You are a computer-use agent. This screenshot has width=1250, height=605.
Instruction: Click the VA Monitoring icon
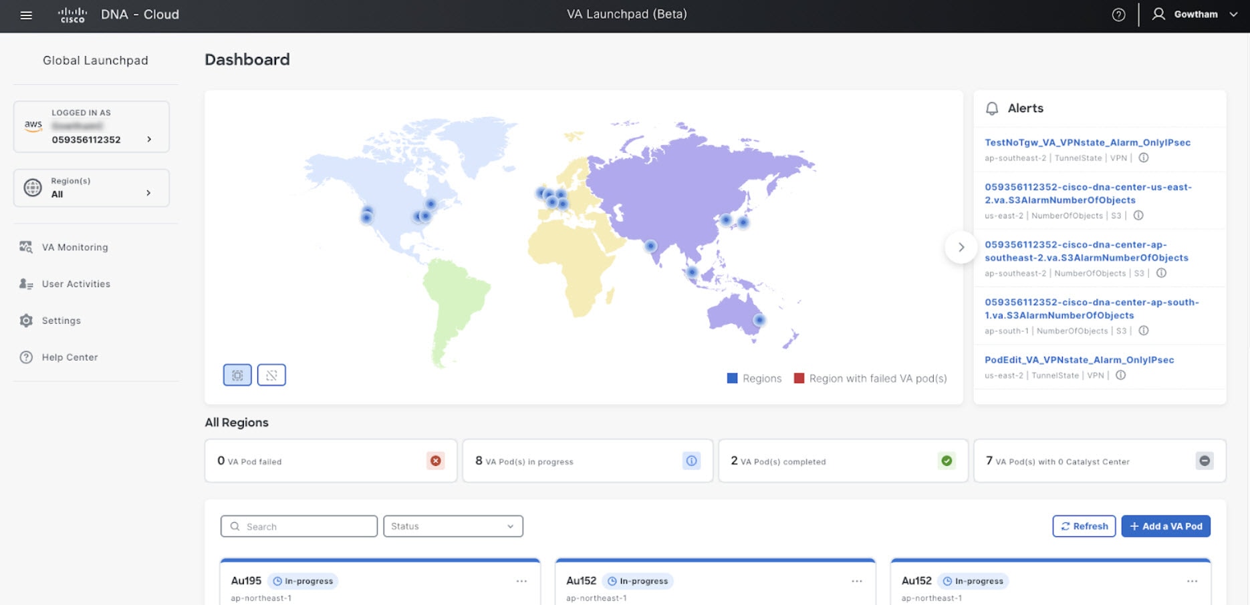click(x=26, y=247)
